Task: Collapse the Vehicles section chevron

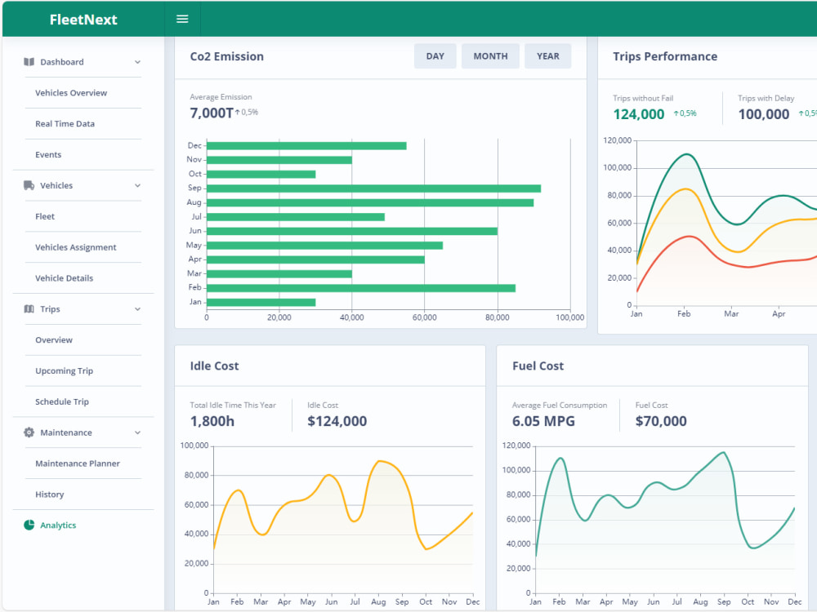Action: pyautogui.click(x=137, y=185)
